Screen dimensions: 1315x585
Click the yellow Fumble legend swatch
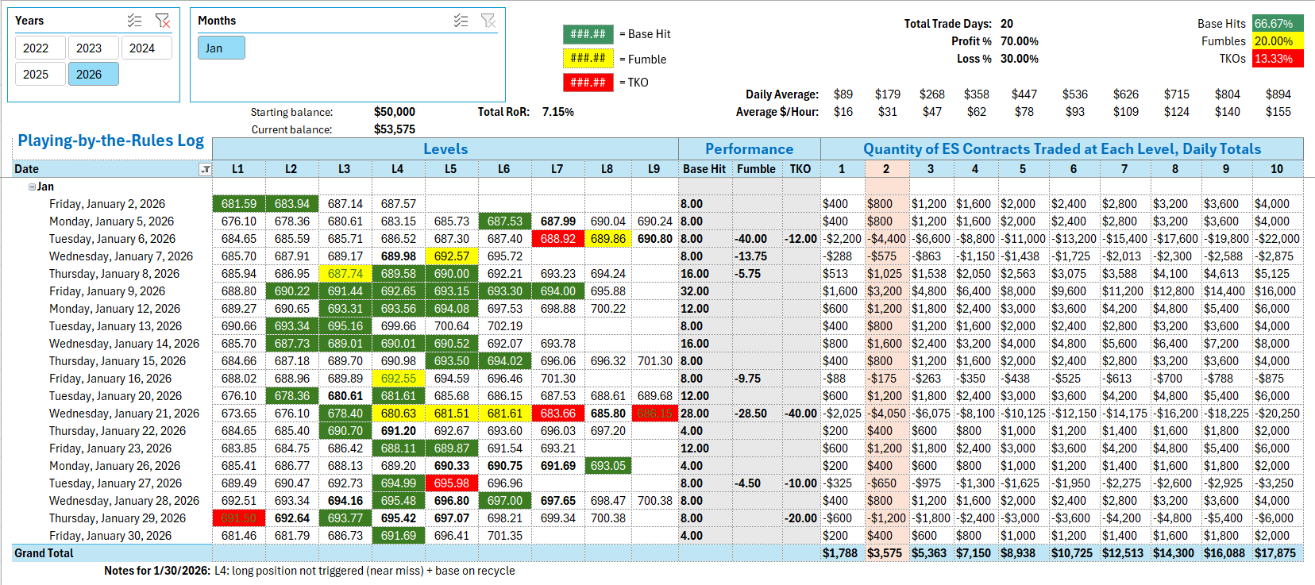click(588, 59)
